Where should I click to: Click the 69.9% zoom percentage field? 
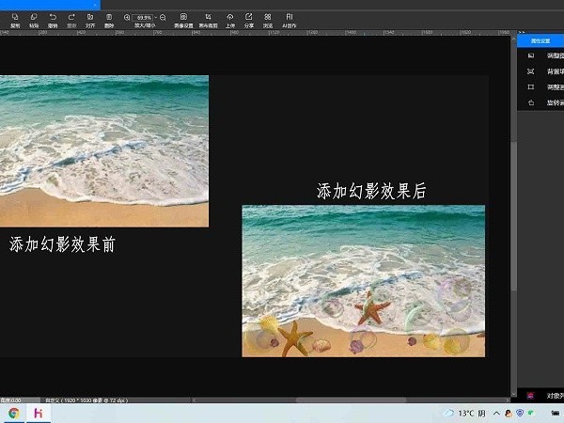(144, 18)
